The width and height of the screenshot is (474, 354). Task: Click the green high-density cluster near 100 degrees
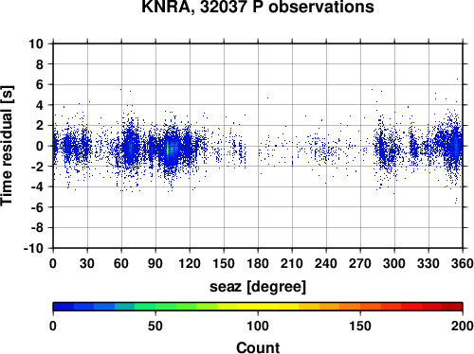(169, 150)
